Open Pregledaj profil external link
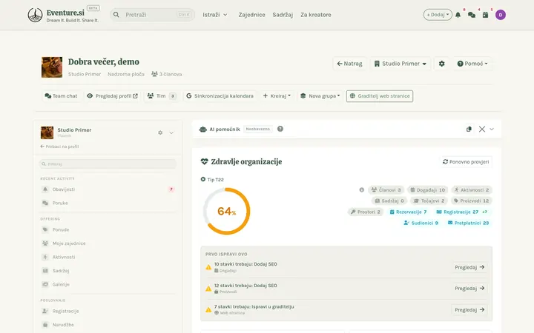This screenshot has height=333, width=534. point(113,95)
